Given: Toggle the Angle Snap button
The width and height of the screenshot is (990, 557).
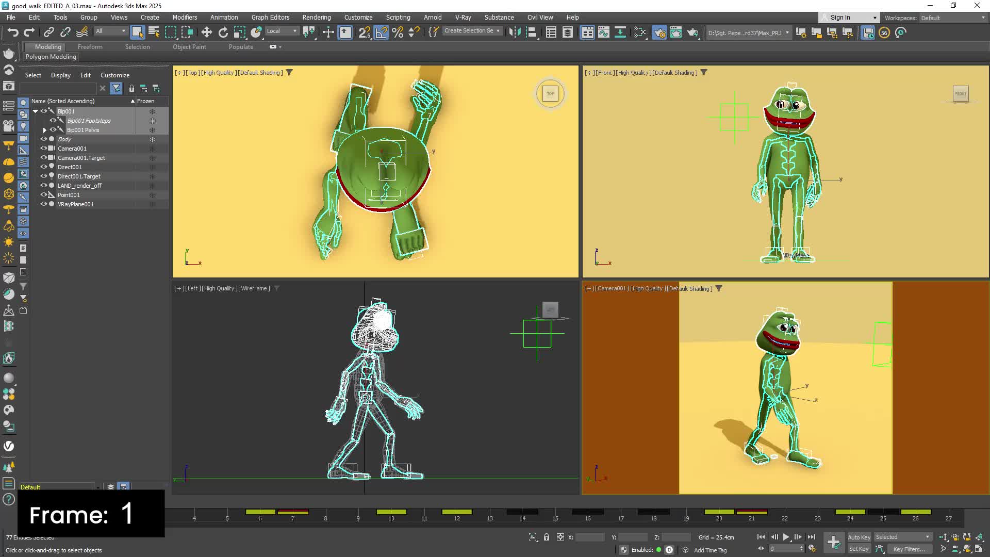Looking at the screenshot, I should (x=381, y=32).
